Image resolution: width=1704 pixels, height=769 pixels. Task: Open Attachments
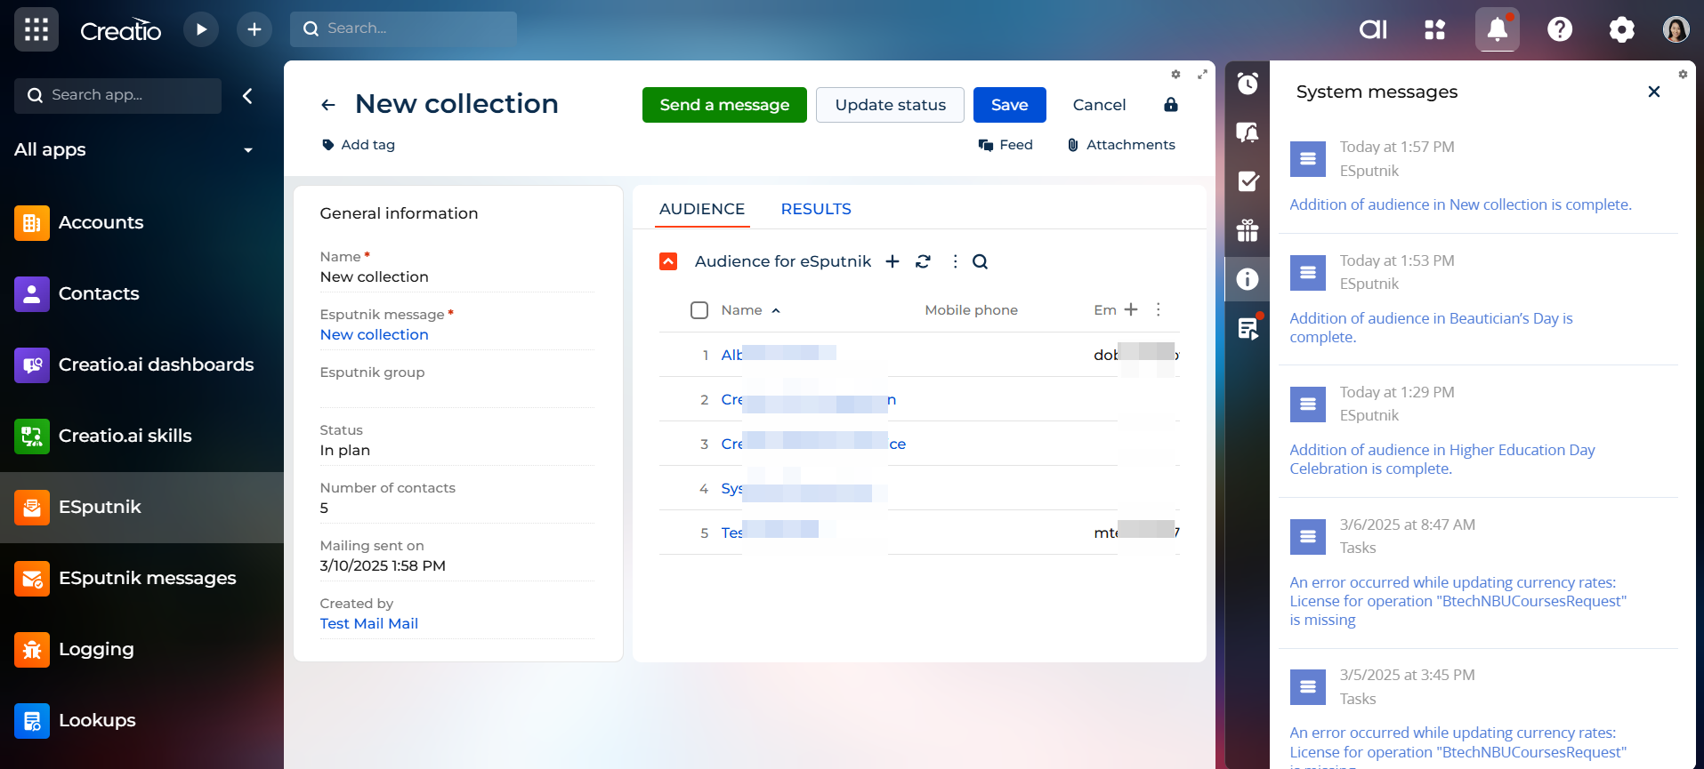pos(1121,145)
